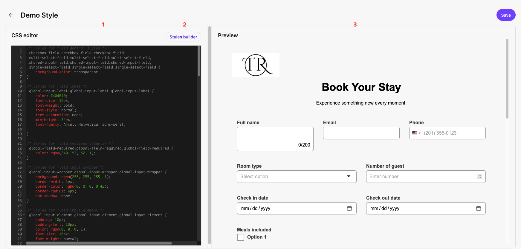Click the 'Meals included' label
521x249 pixels.
(254, 230)
